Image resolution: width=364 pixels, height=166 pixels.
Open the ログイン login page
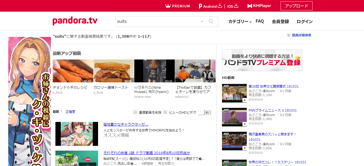click(305, 22)
